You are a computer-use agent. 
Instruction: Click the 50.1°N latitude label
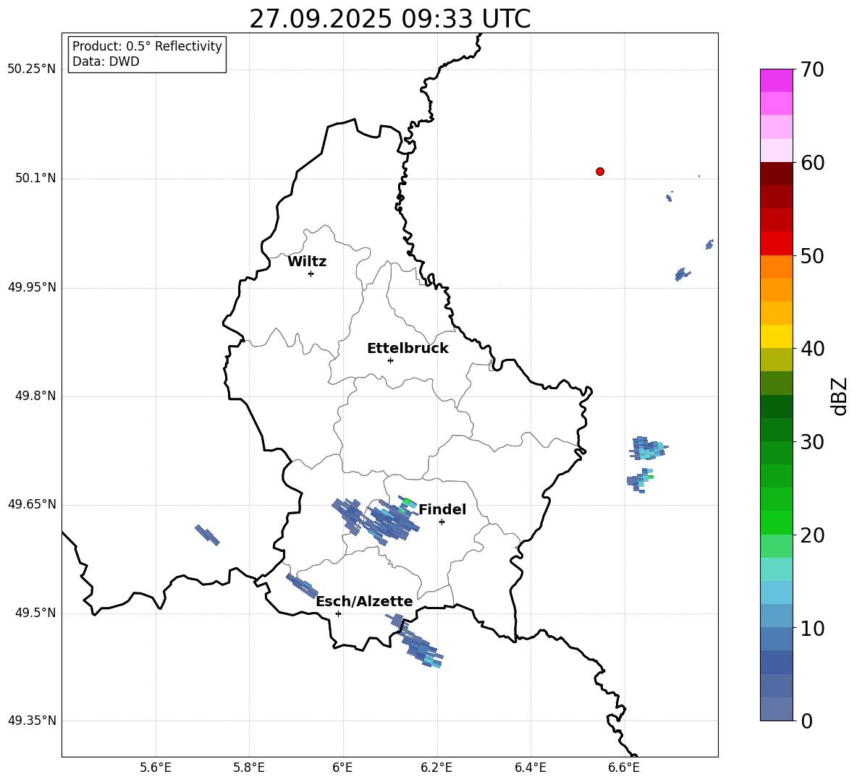[35, 178]
